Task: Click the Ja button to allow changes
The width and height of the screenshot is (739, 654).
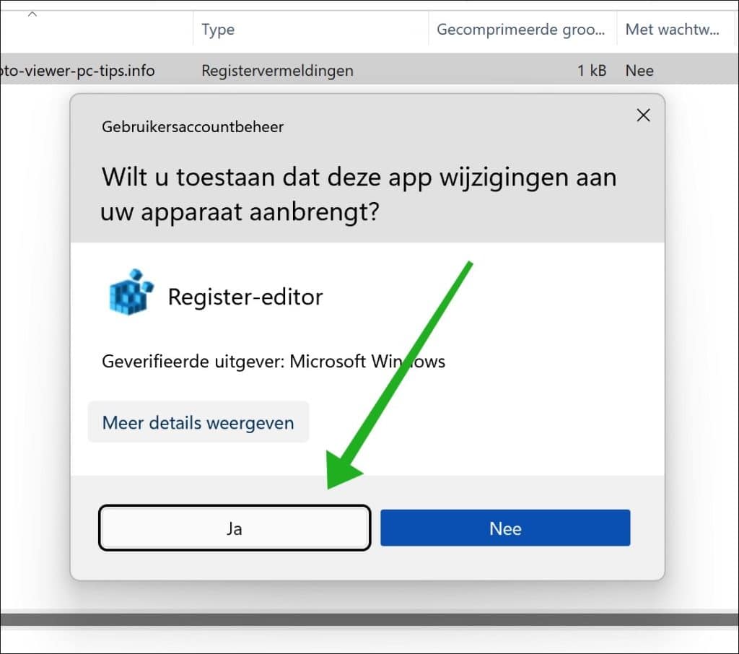Action: (x=235, y=528)
